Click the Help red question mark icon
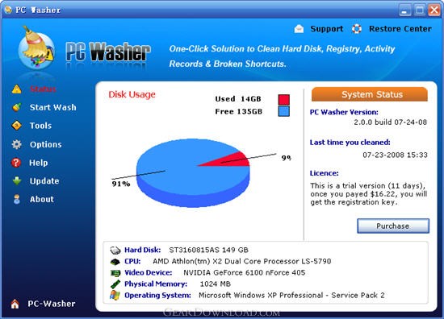The height and width of the screenshot is (319, 444). [16, 163]
